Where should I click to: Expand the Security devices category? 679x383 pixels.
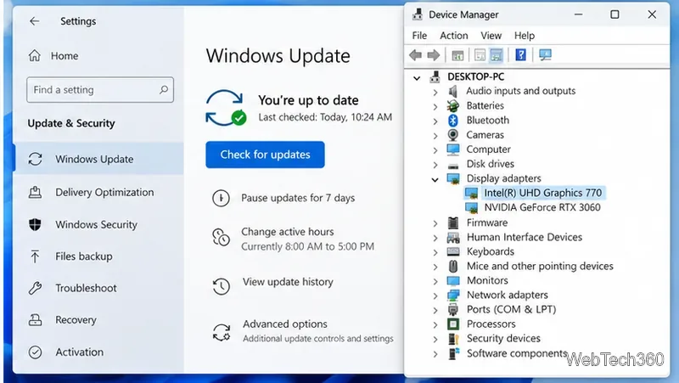[x=435, y=339]
